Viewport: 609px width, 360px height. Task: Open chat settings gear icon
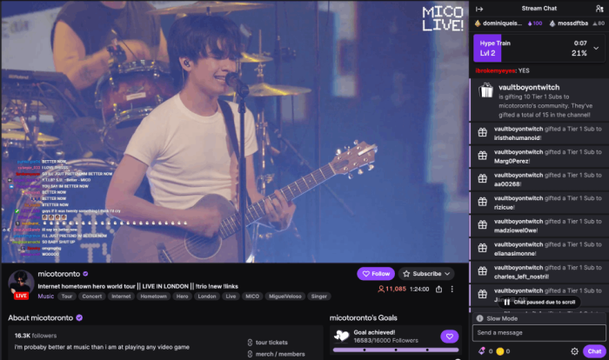[x=574, y=351]
